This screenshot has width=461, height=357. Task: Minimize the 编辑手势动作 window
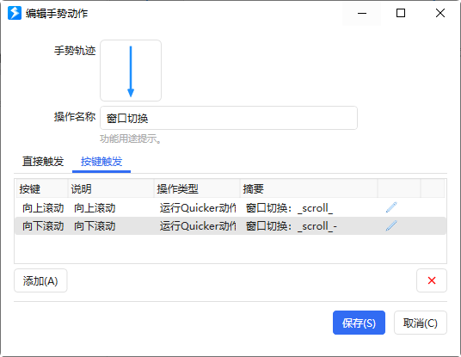pyautogui.click(x=362, y=13)
